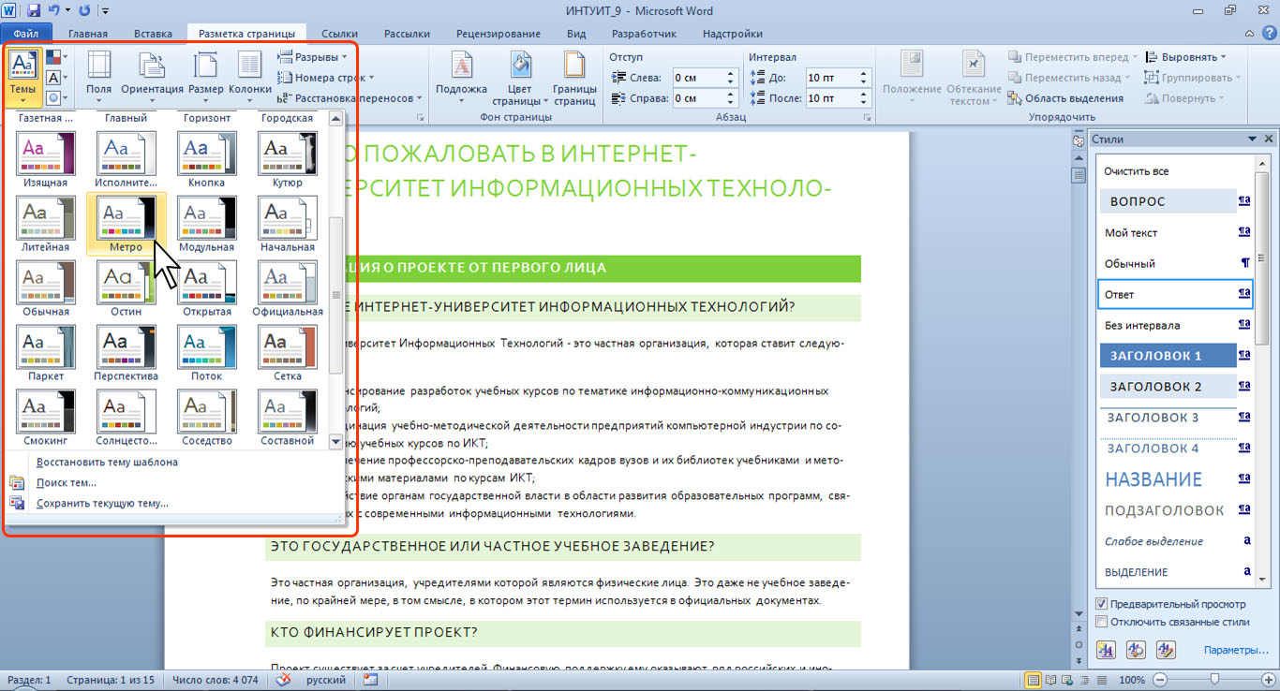Open the Ориентация orientation menu
Image resolution: width=1280 pixels, height=691 pixels.
(152, 75)
